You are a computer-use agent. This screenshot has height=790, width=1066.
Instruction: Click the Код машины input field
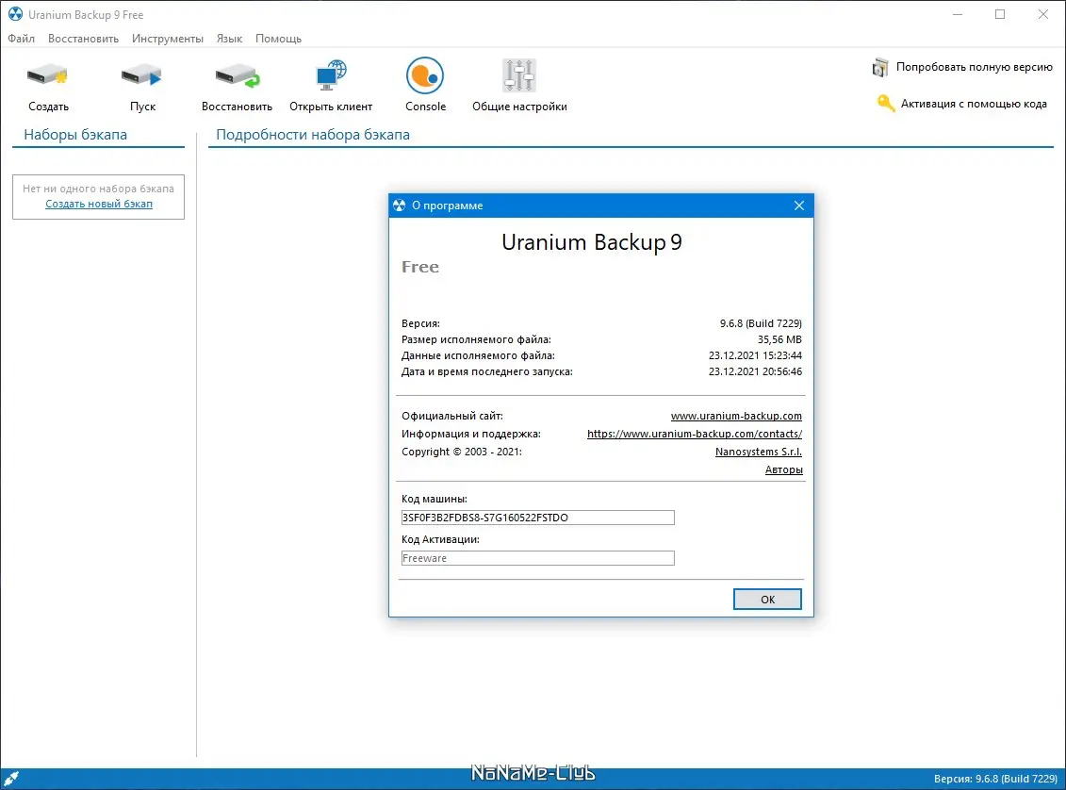point(537,518)
